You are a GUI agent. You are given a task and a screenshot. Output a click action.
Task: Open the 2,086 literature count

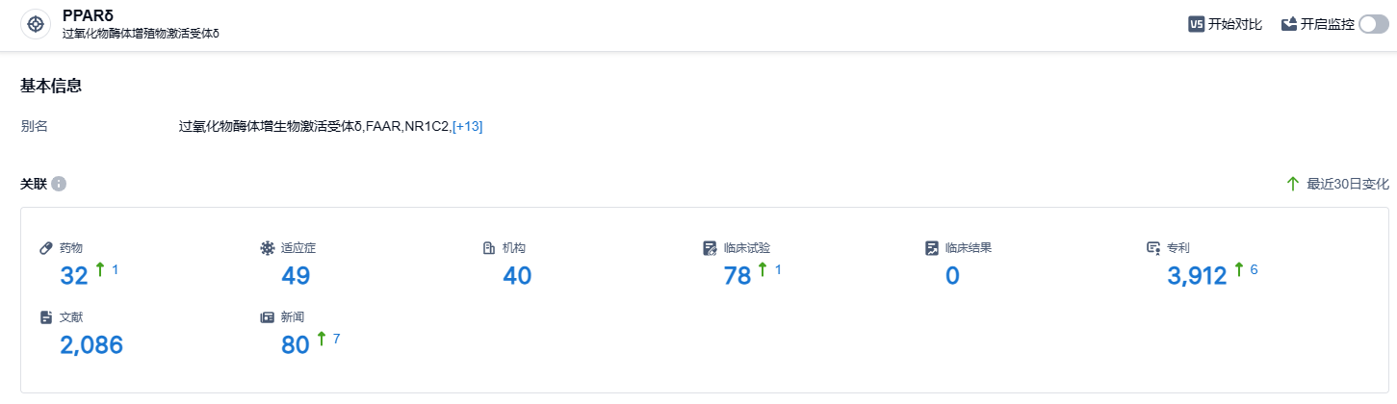pos(91,345)
